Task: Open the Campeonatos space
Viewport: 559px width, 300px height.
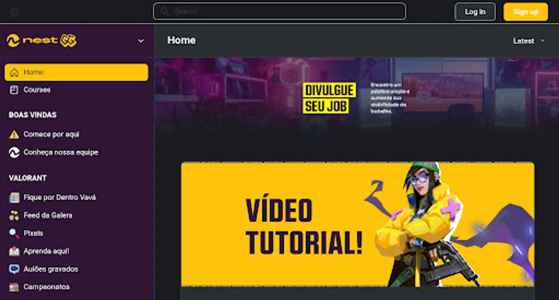Action: coord(76,287)
